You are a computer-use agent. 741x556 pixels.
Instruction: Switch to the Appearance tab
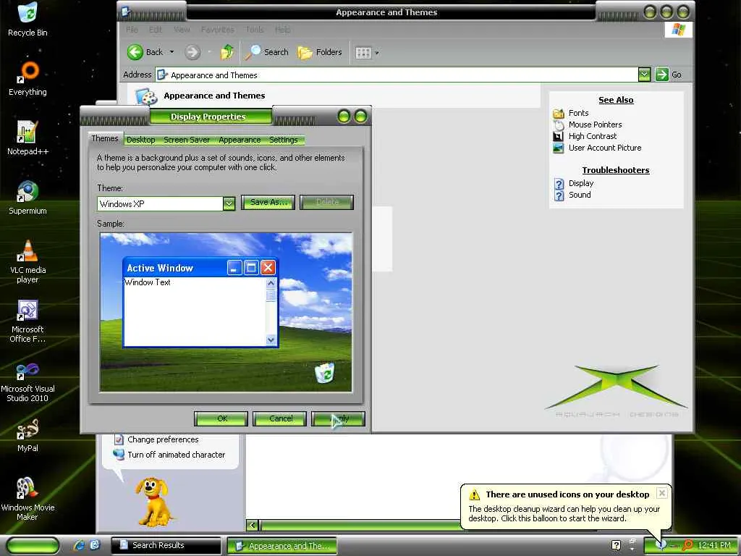coord(240,140)
